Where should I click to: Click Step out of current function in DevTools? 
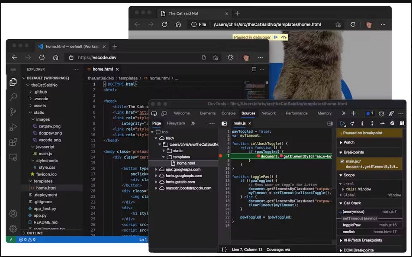coord(372,123)
